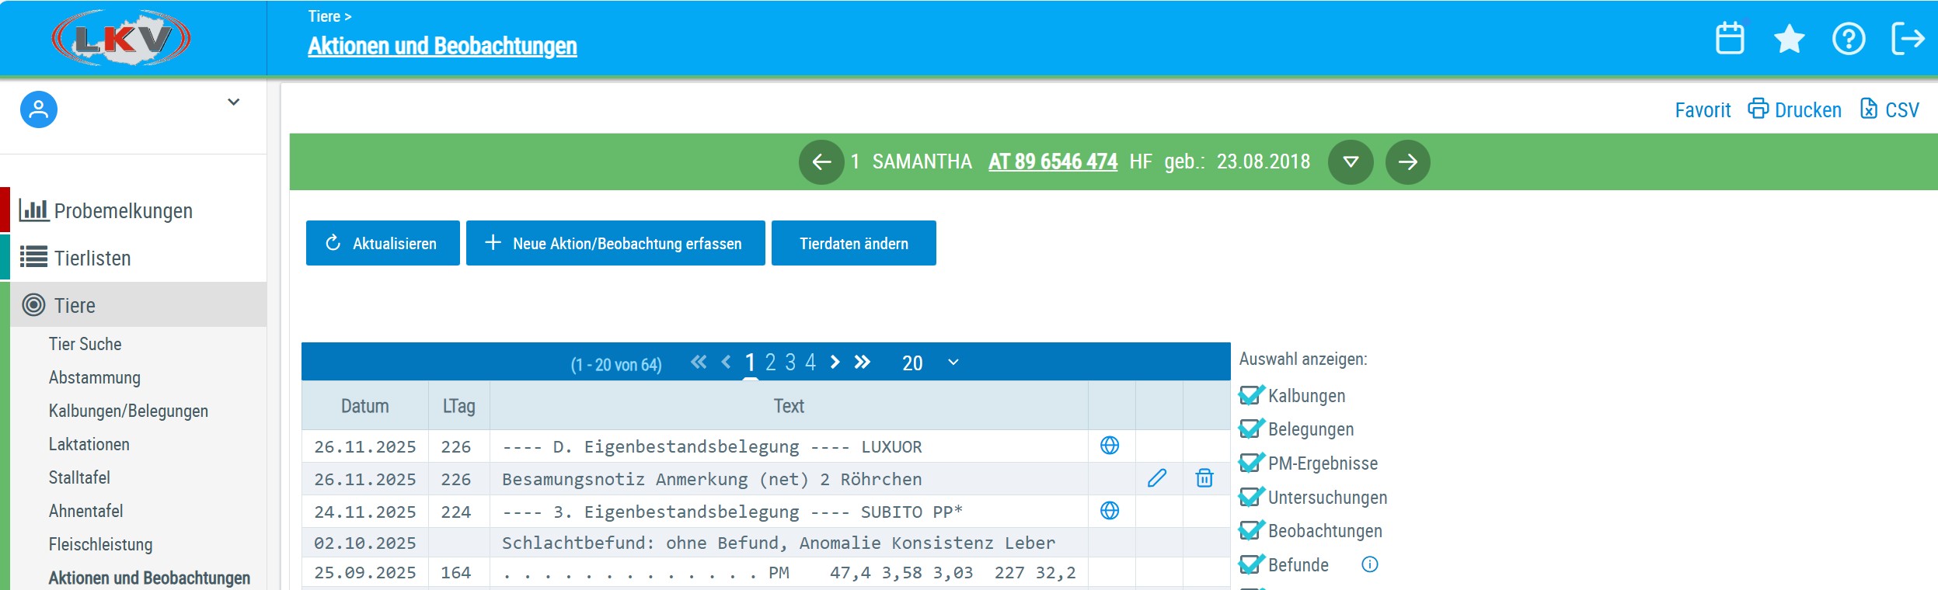Click the logout icon
The image size is (1938, 590).
point(1908,38)
